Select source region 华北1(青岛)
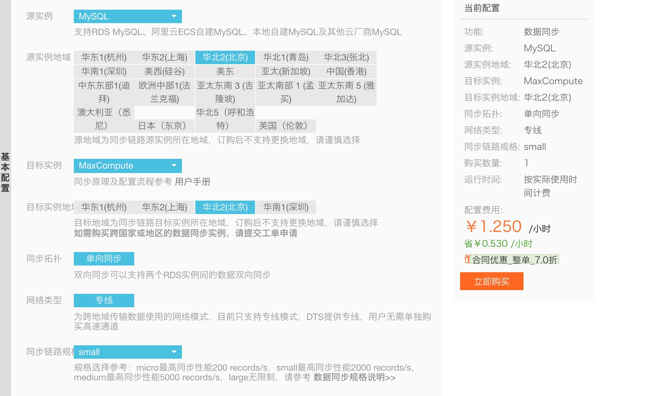This screenshot has width=654, height=396. (286, 57)
